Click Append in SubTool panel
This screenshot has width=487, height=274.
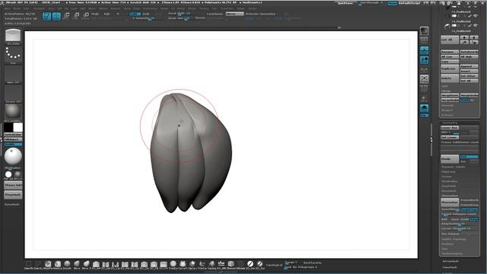(469, 66)
